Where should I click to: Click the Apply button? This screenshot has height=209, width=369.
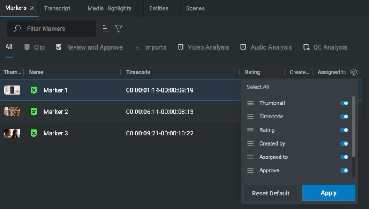click(329, 193)
